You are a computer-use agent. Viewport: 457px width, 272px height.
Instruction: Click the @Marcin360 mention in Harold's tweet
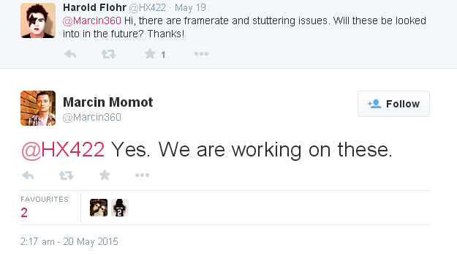(x=92, y=20)
